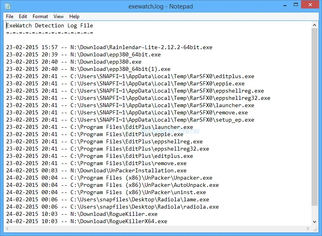Open the Help menu

[74, 17]
